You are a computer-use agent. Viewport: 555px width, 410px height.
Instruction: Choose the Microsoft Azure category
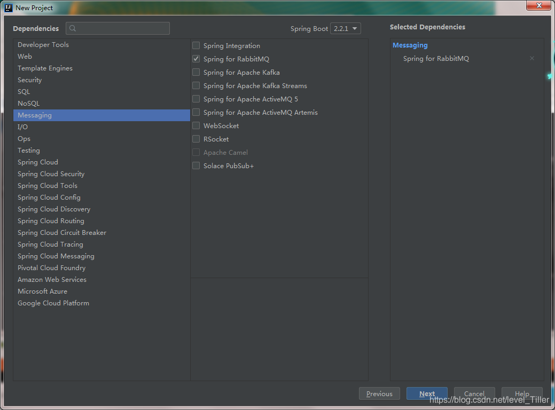tap(101, 291)
